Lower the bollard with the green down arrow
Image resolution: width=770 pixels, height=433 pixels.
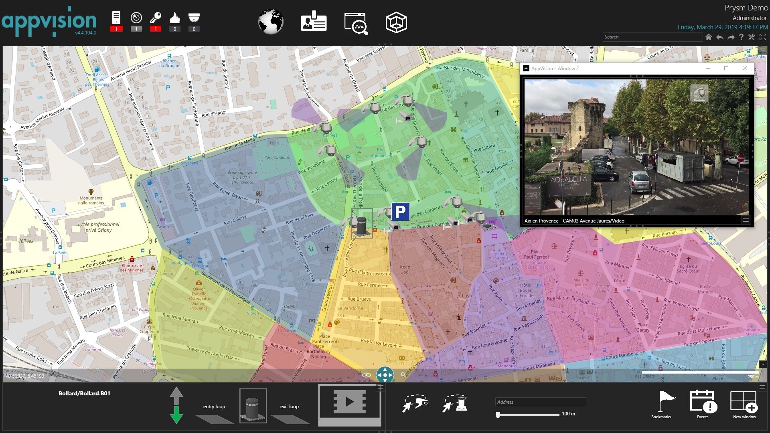(x=176, y=415)
